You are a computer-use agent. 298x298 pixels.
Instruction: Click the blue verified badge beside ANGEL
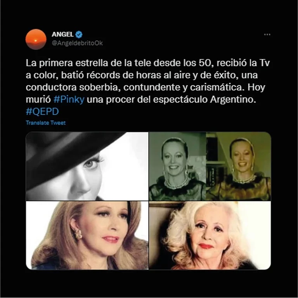point(79,35)
